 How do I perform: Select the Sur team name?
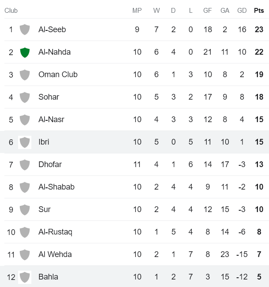[45, 209]
